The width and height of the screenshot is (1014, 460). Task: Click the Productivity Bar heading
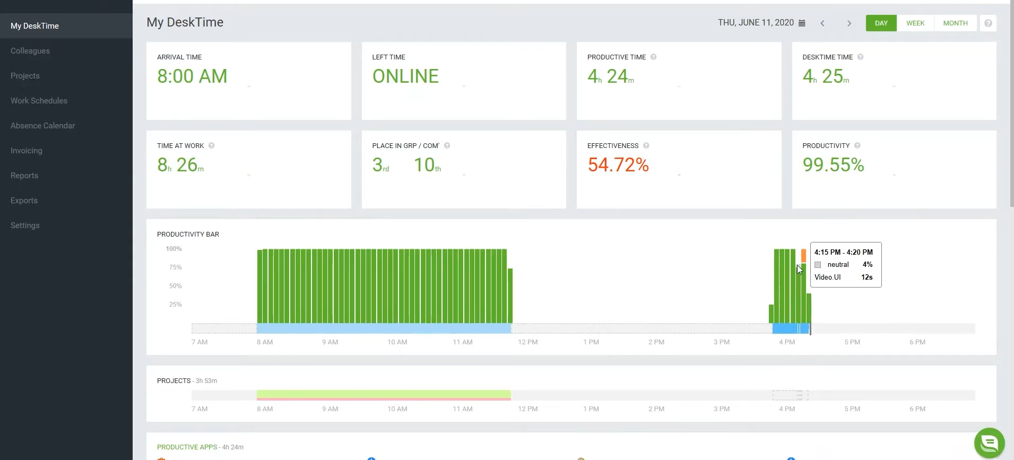point(188,235)
